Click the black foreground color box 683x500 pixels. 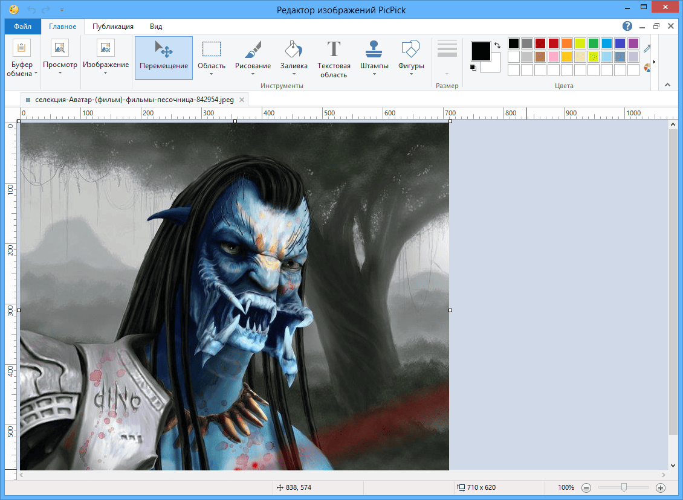pyautogui.click(x=481, y=51)
